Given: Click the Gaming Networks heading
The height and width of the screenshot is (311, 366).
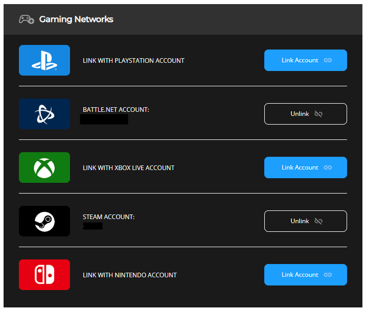Looking at the screenshot, I should tap(76, 19).
